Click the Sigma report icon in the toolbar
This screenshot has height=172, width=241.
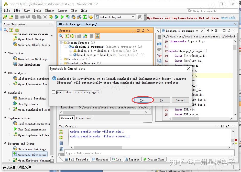click(x=85, y=17)
